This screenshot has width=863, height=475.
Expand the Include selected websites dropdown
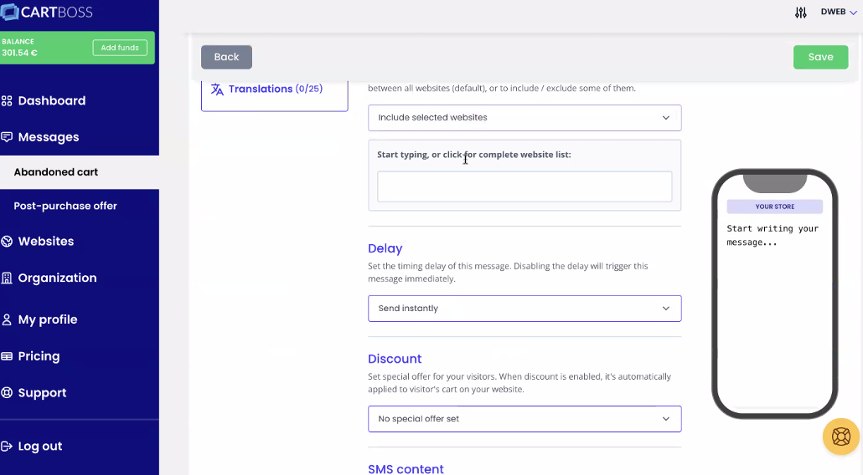pos(525,118)
